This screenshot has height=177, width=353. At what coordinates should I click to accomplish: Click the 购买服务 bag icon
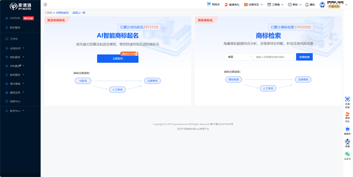(7, 28)
